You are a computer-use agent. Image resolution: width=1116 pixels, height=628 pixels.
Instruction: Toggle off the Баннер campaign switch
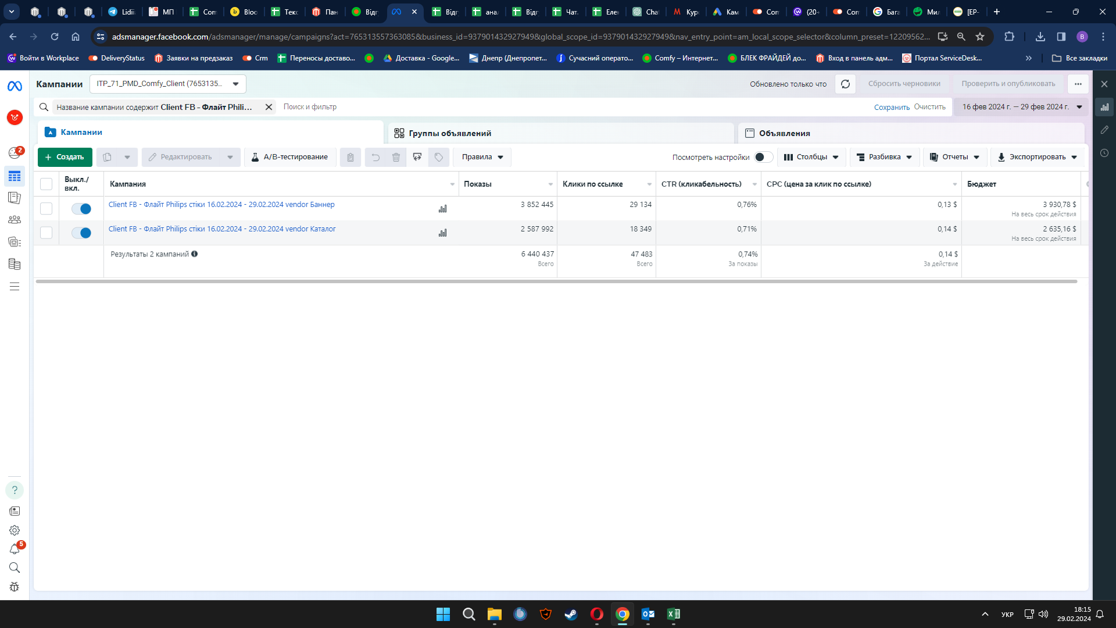[x=81, y=209]
